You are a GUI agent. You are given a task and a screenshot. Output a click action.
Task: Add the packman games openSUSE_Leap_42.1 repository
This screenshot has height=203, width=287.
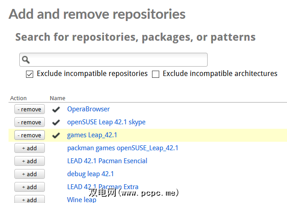(30, 148)
